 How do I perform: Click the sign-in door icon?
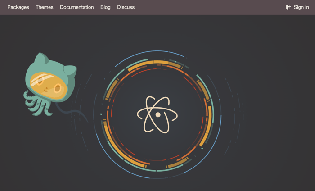pyautogui.click(x=288, y=7)
